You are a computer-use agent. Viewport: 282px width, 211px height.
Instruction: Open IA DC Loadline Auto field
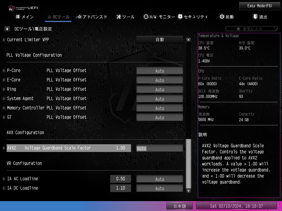tap(160, 188)
